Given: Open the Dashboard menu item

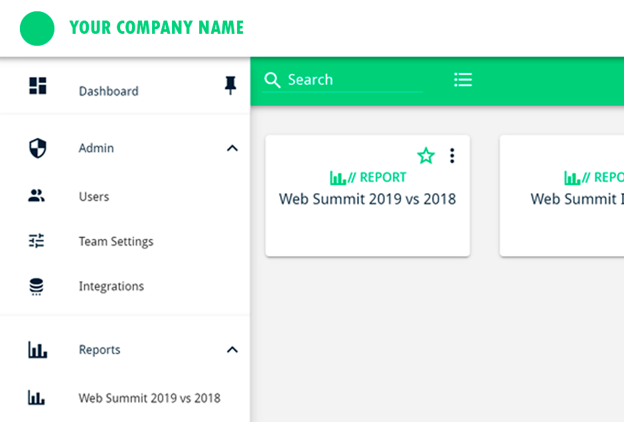Looking at the screenshot, I should coord(109,91).
